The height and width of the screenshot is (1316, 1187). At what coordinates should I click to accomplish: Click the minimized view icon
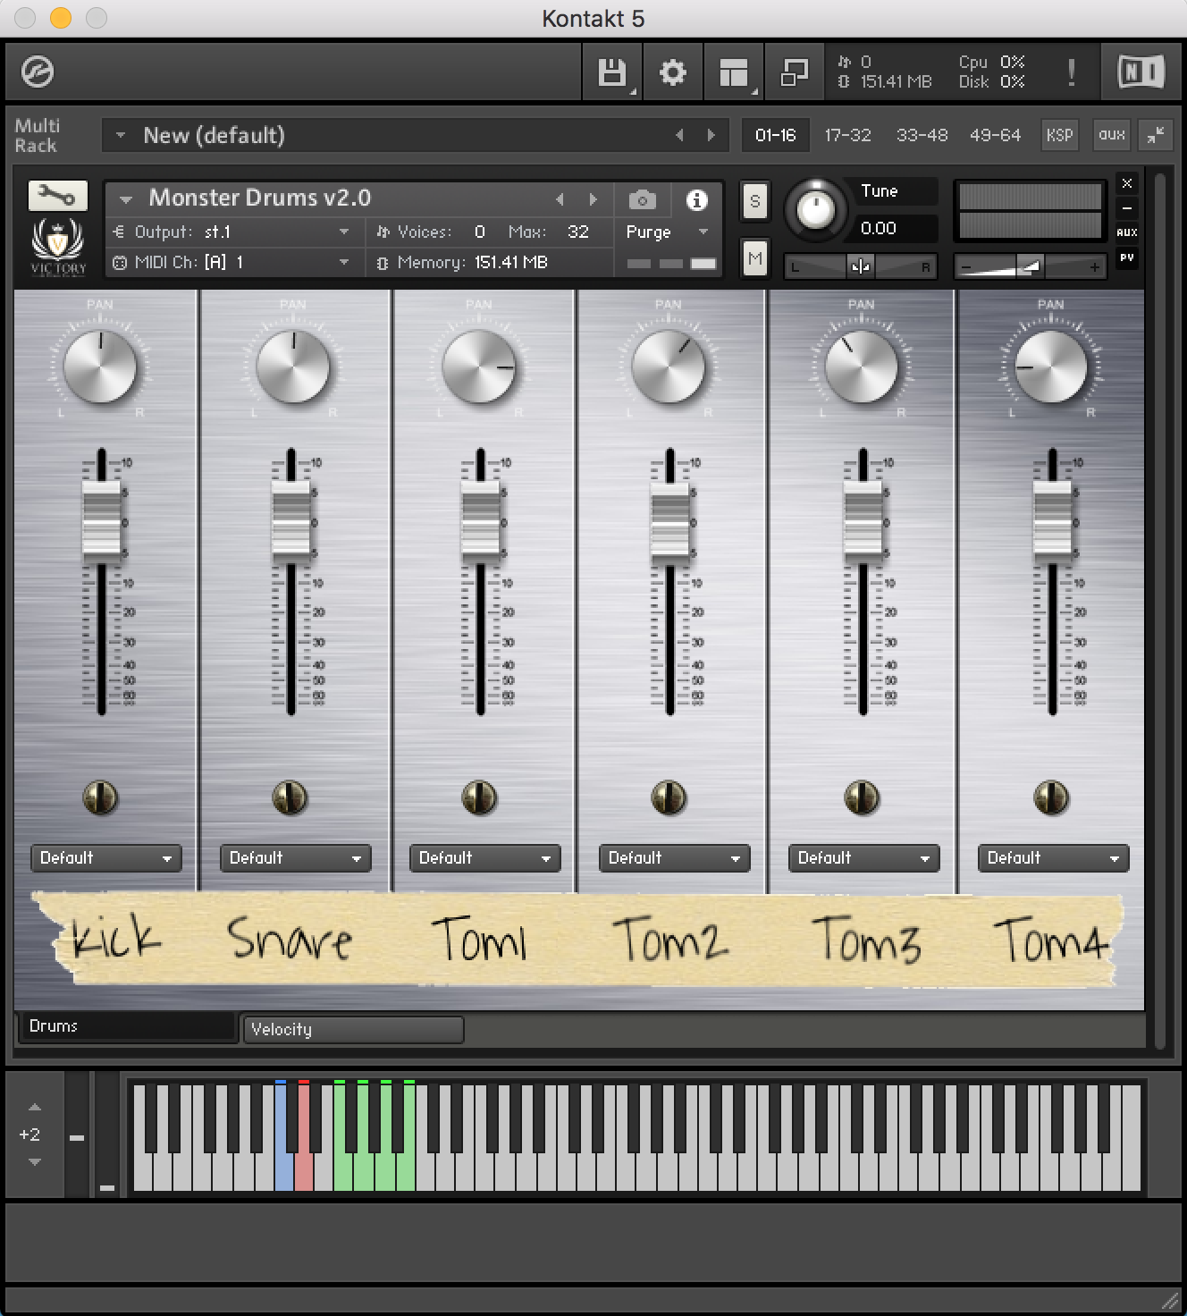794,72
